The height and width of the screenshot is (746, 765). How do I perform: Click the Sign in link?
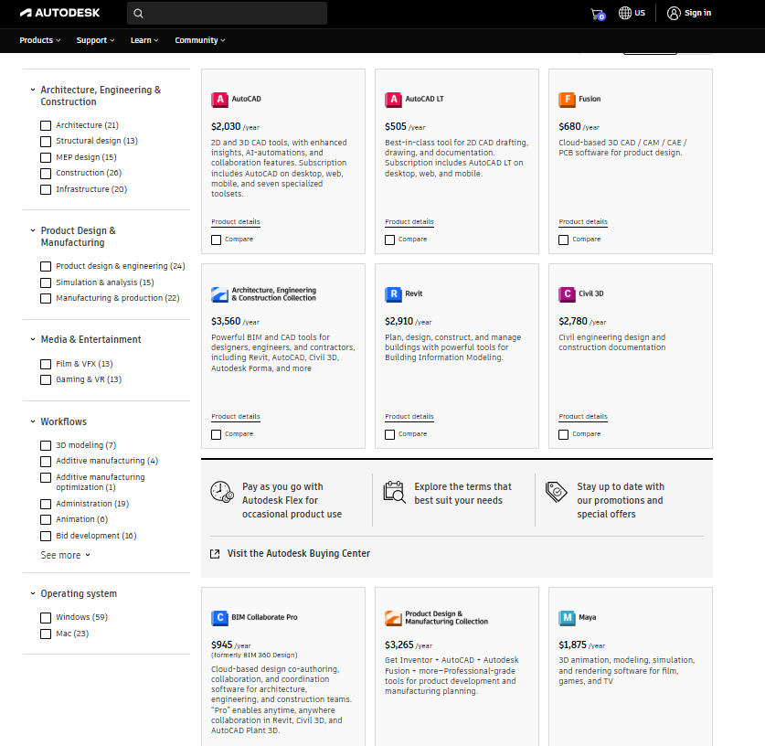pos(697,13)
